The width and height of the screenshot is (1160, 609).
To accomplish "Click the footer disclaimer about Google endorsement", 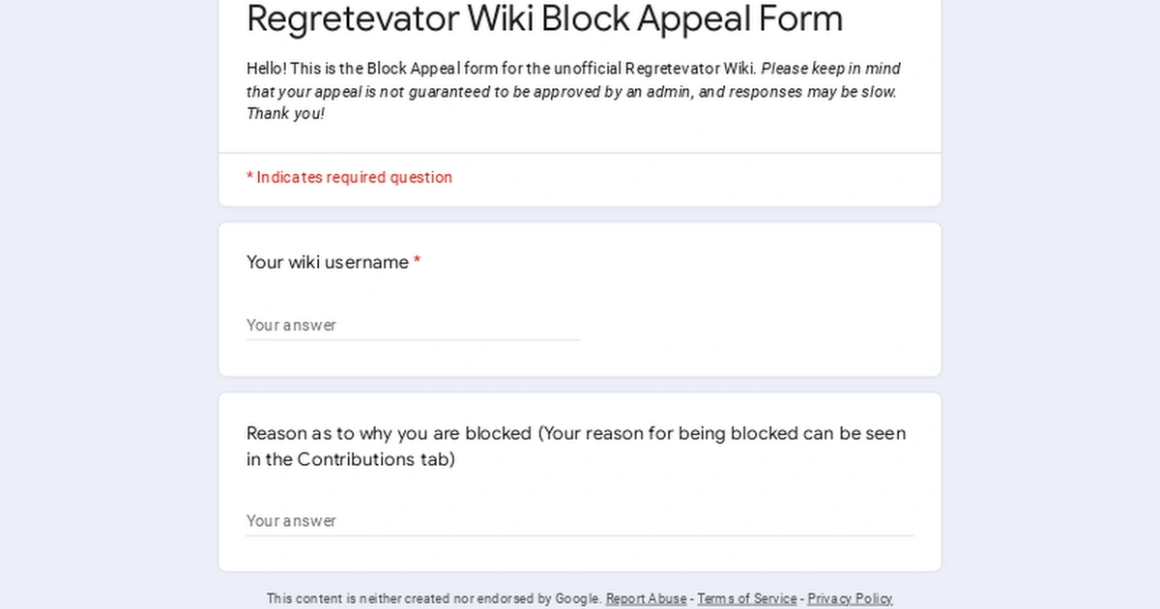I will [435, 598].
